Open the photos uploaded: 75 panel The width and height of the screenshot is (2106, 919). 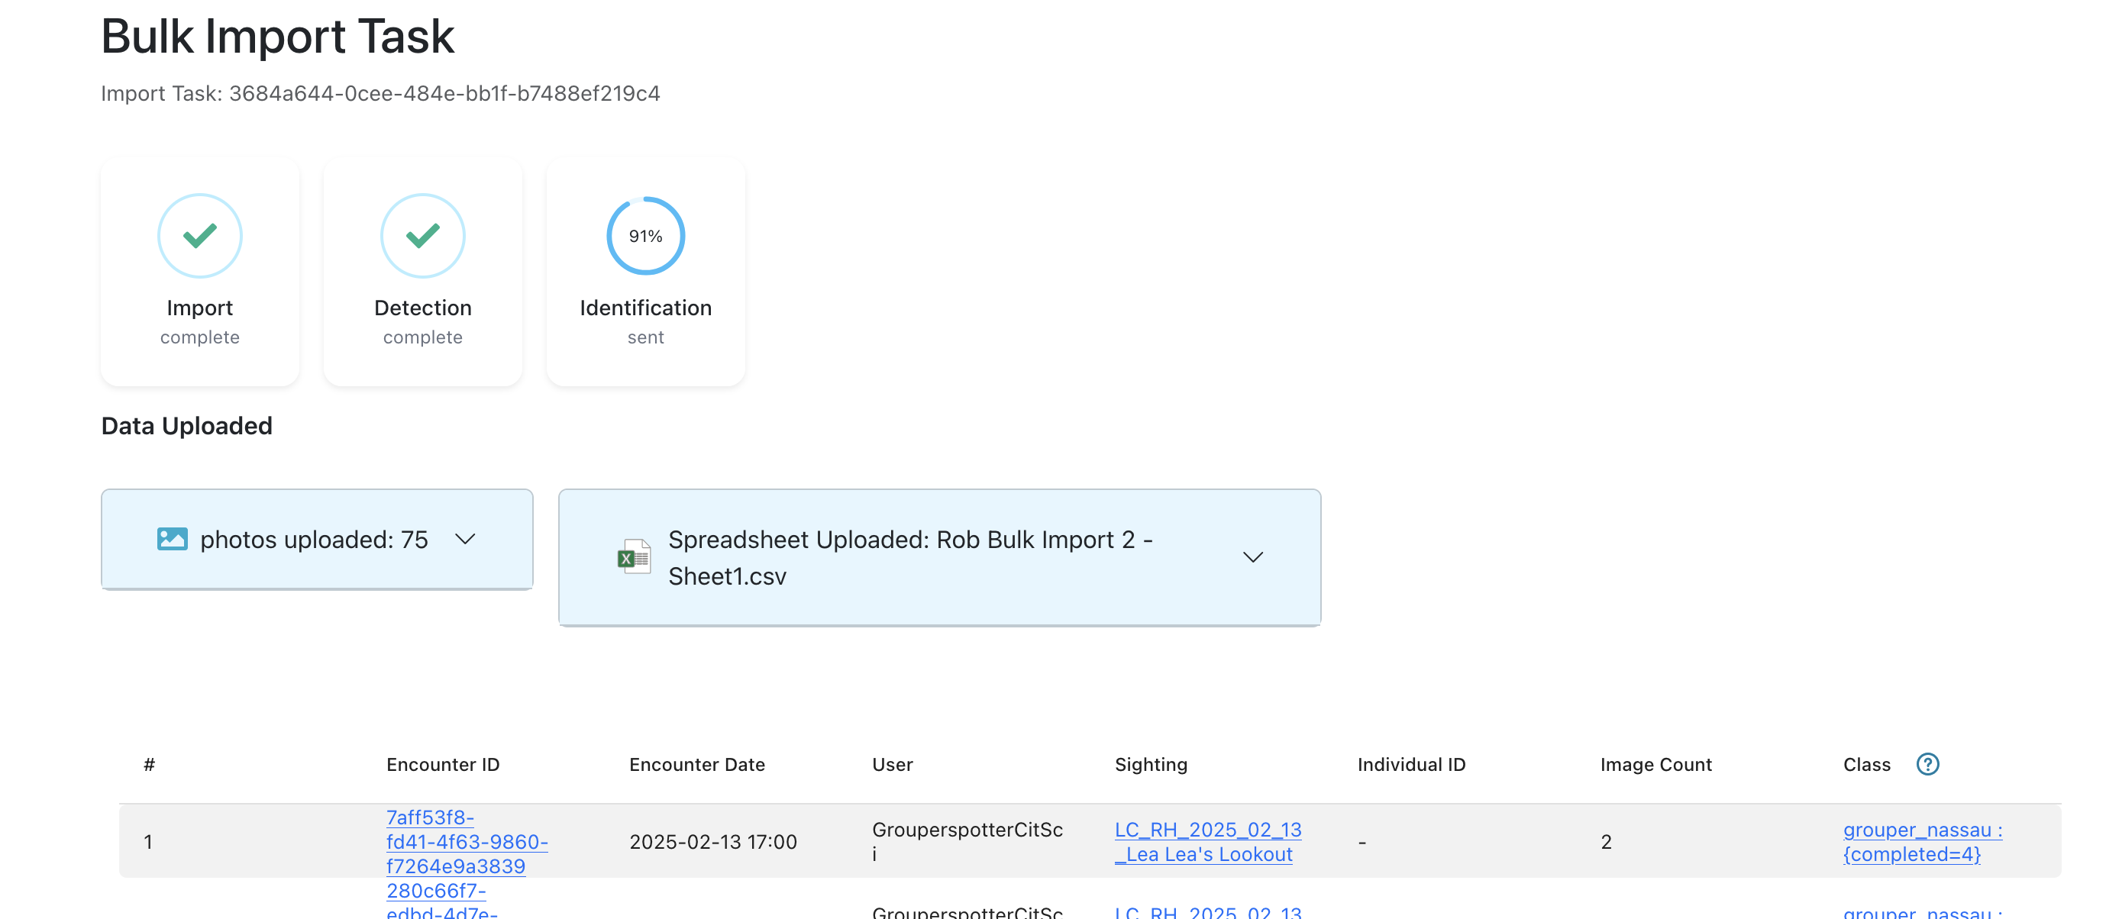point(314,539)
